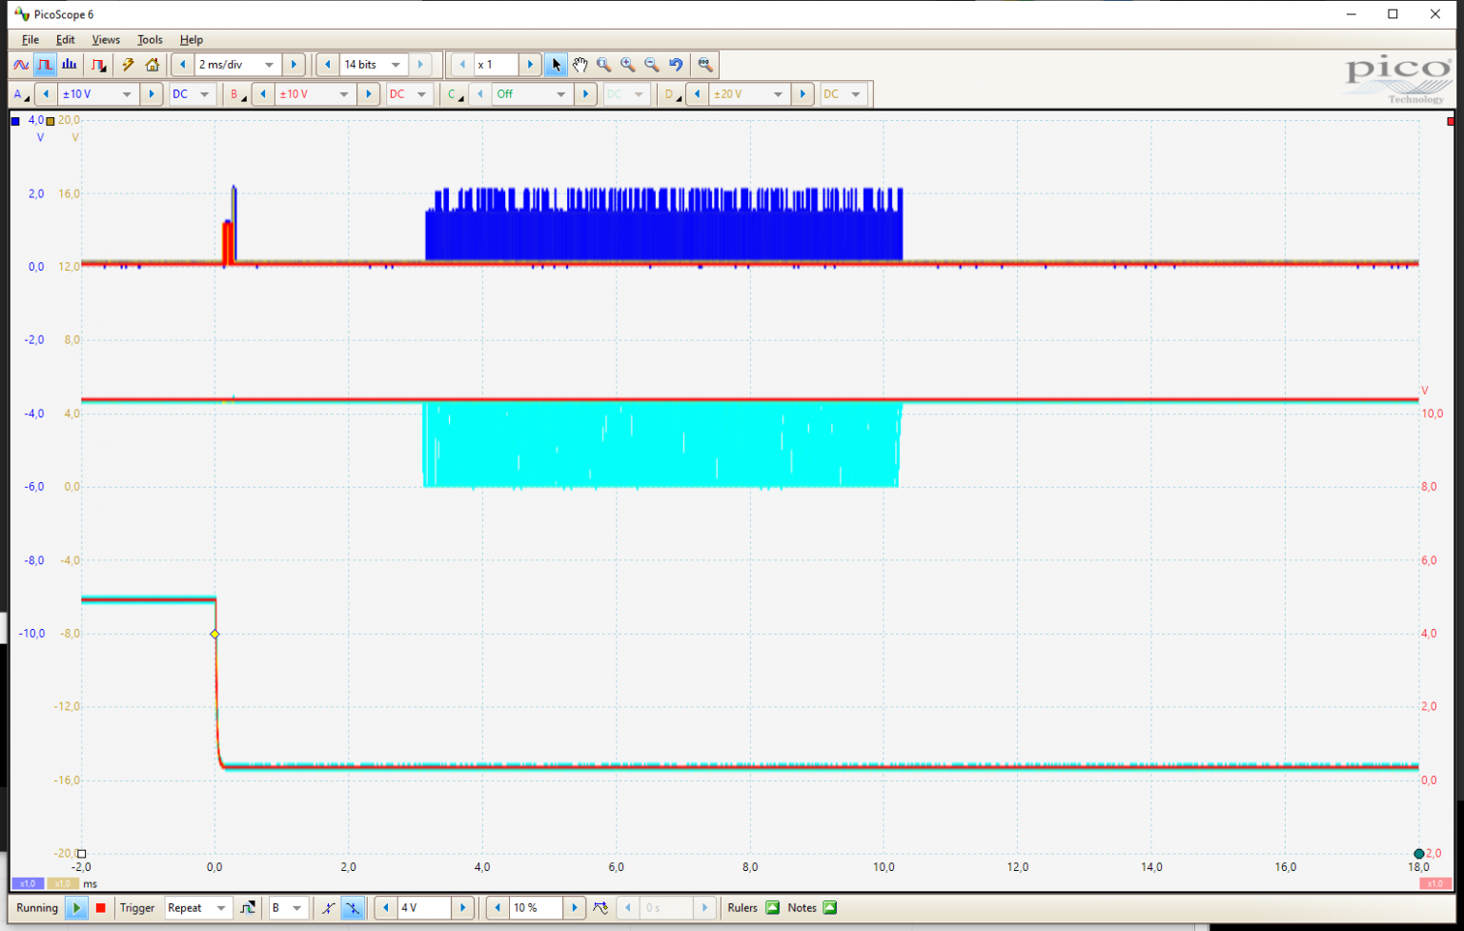Viewport: 1464px width, 931px height.
Task: Expand the Channel A range dropdown
Action: coord(98,93)
